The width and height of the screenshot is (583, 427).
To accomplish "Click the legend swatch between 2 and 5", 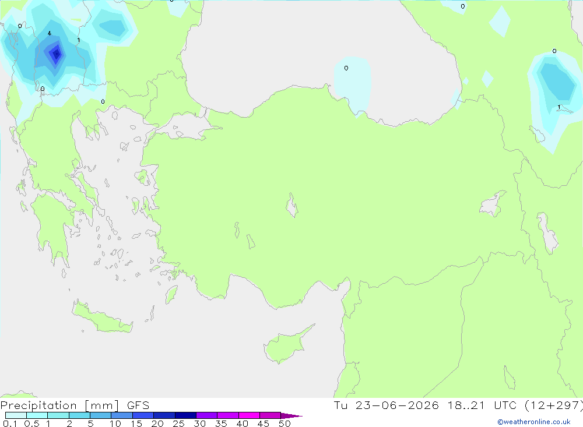I will pos(79,415).
